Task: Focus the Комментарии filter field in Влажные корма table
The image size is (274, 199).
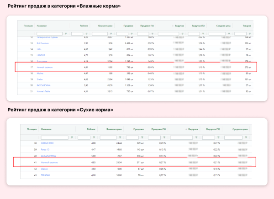Action: point(100,34)
